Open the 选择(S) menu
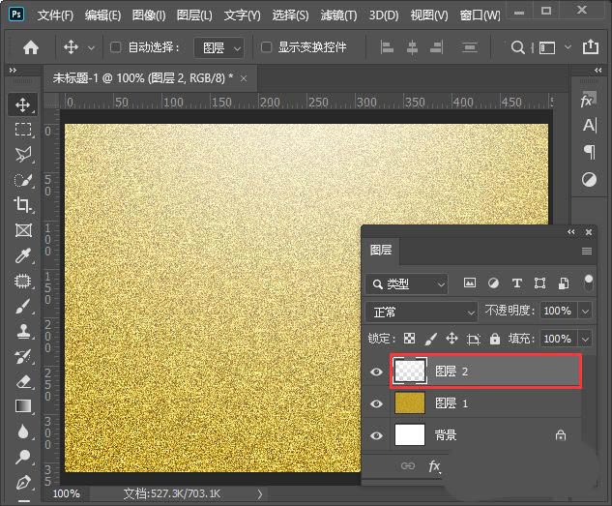612x506 pixels. (290, 15)
